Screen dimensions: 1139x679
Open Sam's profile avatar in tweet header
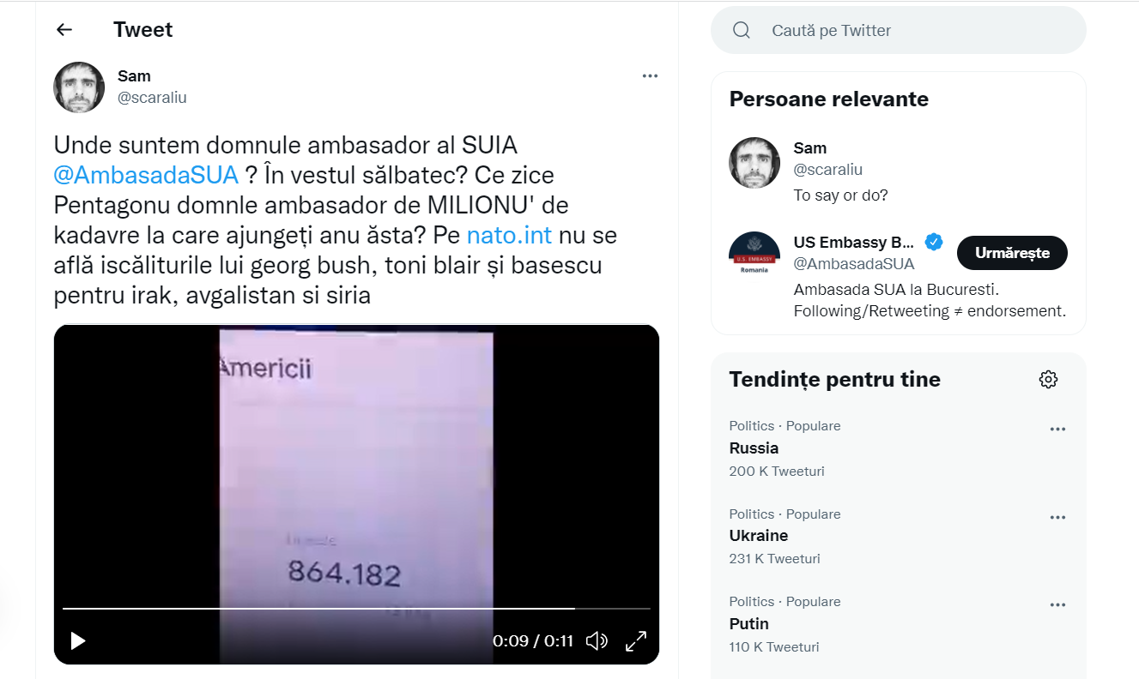[x=79, y=87]
